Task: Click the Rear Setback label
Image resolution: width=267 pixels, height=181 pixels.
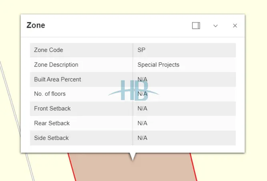Action: (52, 123)
